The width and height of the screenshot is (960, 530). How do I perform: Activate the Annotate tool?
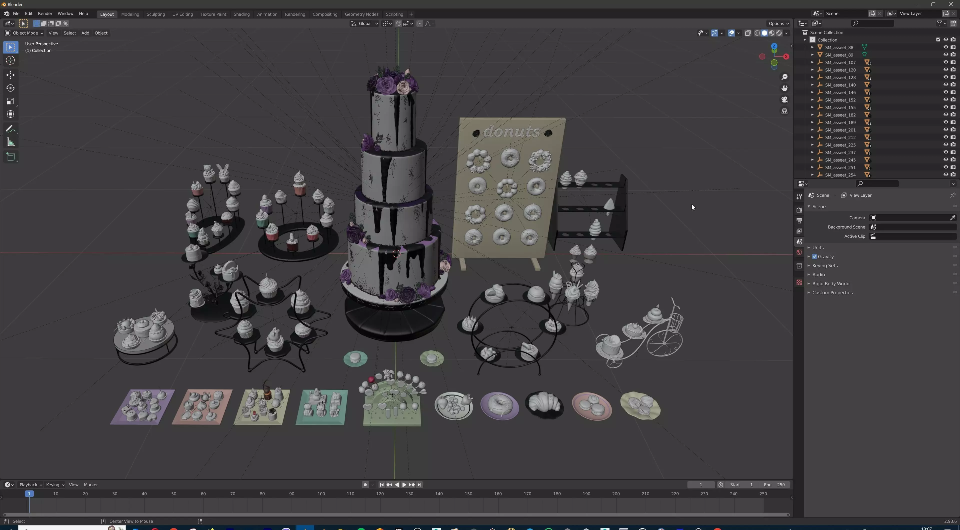(x=10, y=129)
